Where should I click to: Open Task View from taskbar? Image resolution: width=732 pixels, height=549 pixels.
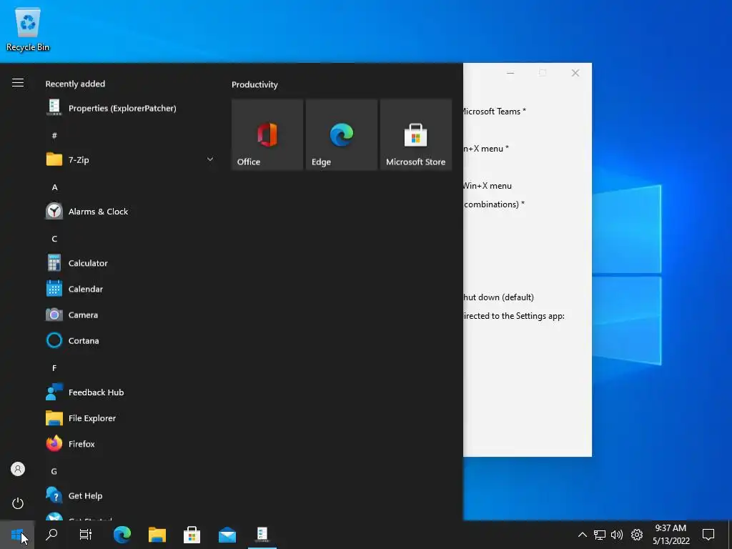(x=86, y=535)
